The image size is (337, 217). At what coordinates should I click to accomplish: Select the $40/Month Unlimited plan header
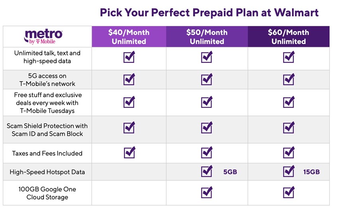(x=129, y=37)
